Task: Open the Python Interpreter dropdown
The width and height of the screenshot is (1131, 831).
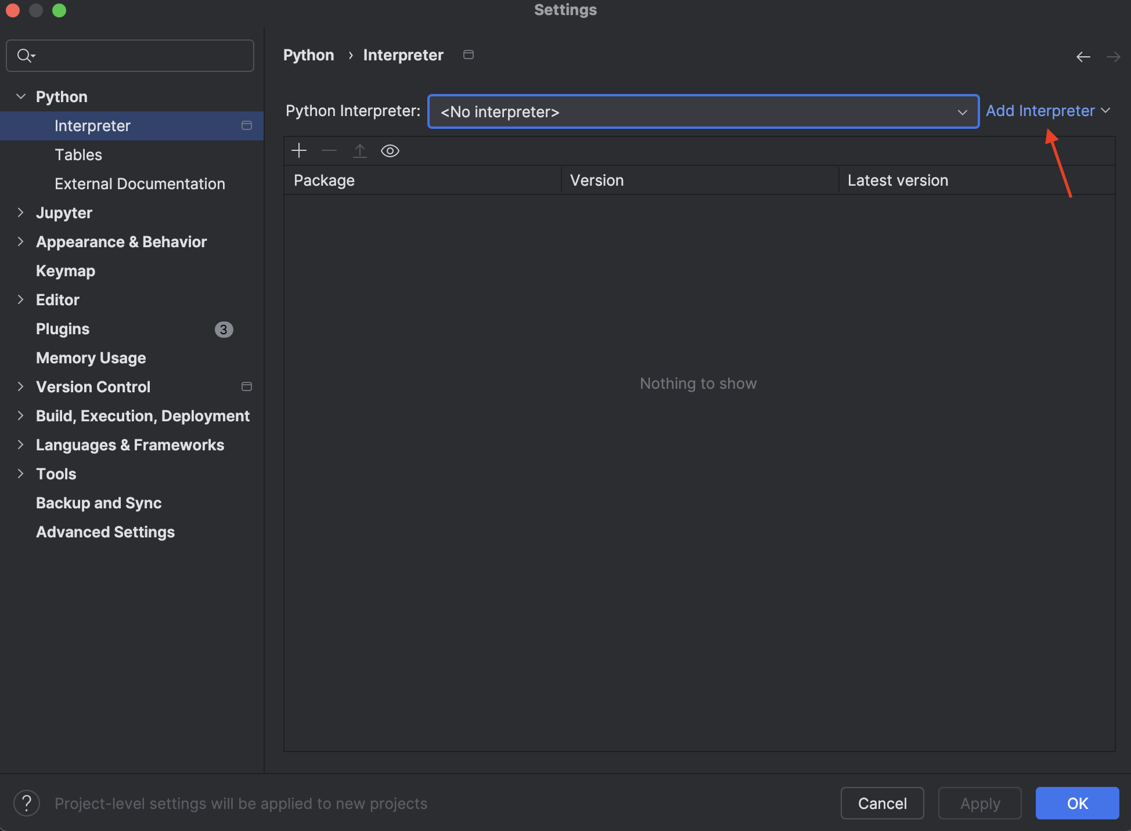Action: point(962,111)
